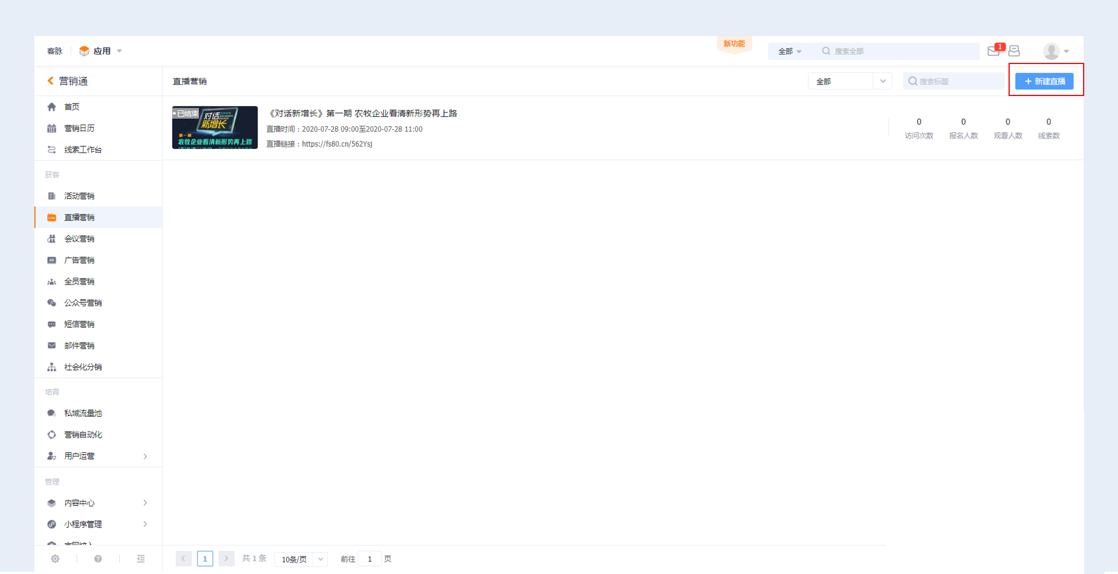The height and width of the screenshot is (574, 1118).
Task: Collapse sidebar with the menu fold icon
Action: coord(141,559)
